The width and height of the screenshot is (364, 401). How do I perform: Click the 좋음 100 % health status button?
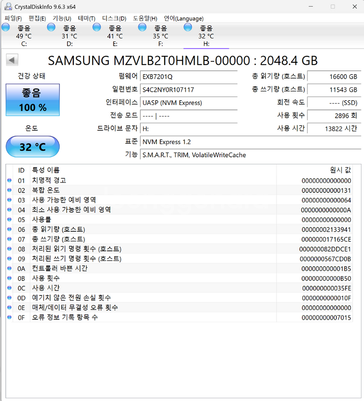[33, 100]
